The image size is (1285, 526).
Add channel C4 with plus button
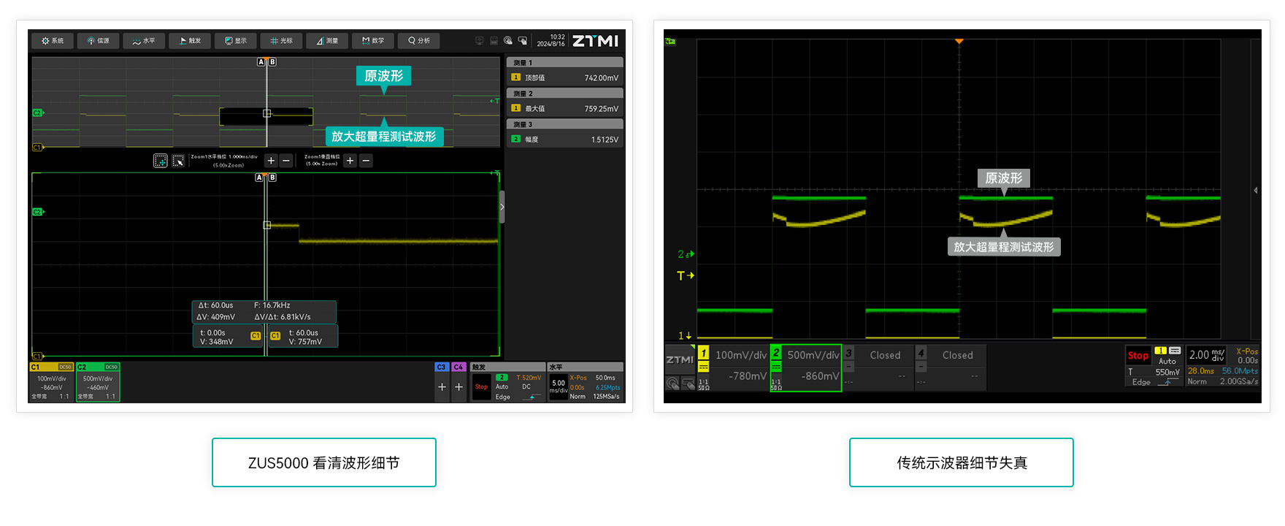pos(459,387)
